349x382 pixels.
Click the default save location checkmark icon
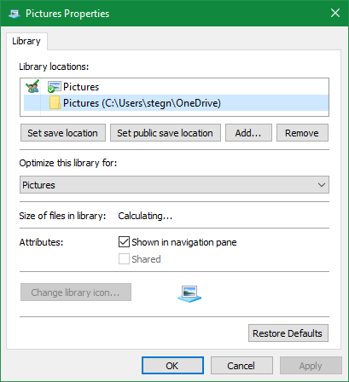coord(32,86)
